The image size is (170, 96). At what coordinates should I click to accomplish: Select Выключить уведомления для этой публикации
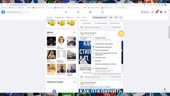tap(106, 54)
